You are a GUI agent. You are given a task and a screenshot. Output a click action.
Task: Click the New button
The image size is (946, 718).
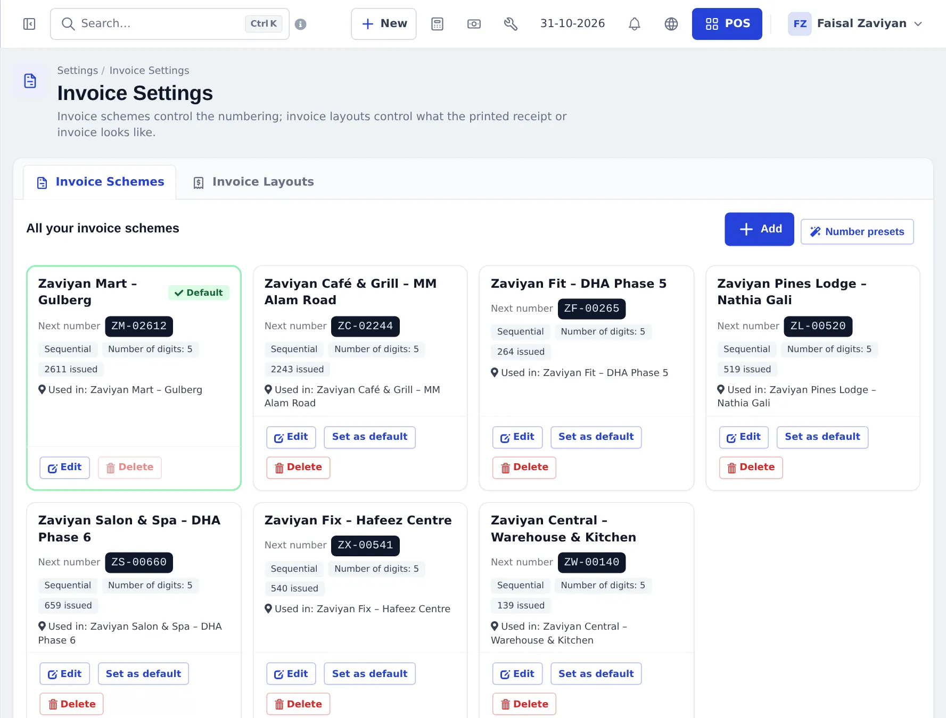pyautogui.click(x=384, y=24)
